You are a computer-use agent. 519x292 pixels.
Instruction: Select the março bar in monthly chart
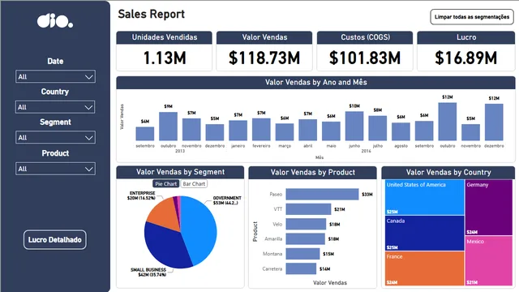[285, 132]
